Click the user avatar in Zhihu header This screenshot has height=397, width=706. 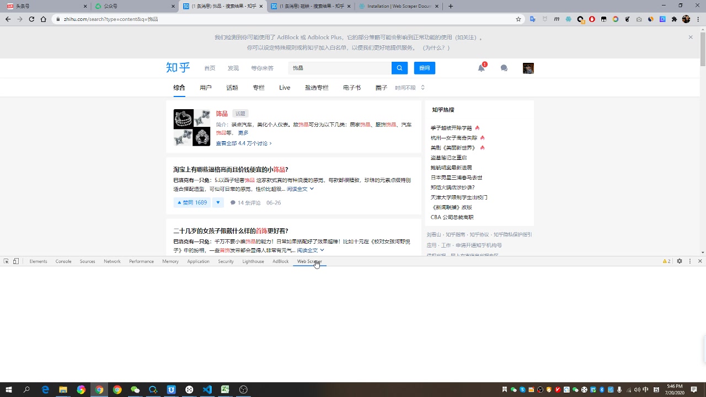pos(528,68)
